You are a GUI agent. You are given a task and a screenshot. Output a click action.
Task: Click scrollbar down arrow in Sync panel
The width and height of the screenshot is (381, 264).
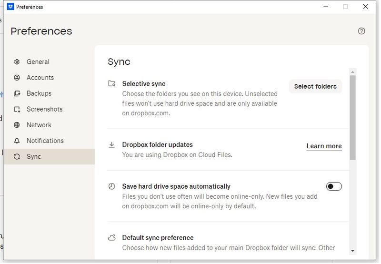[x=352, y=251]
